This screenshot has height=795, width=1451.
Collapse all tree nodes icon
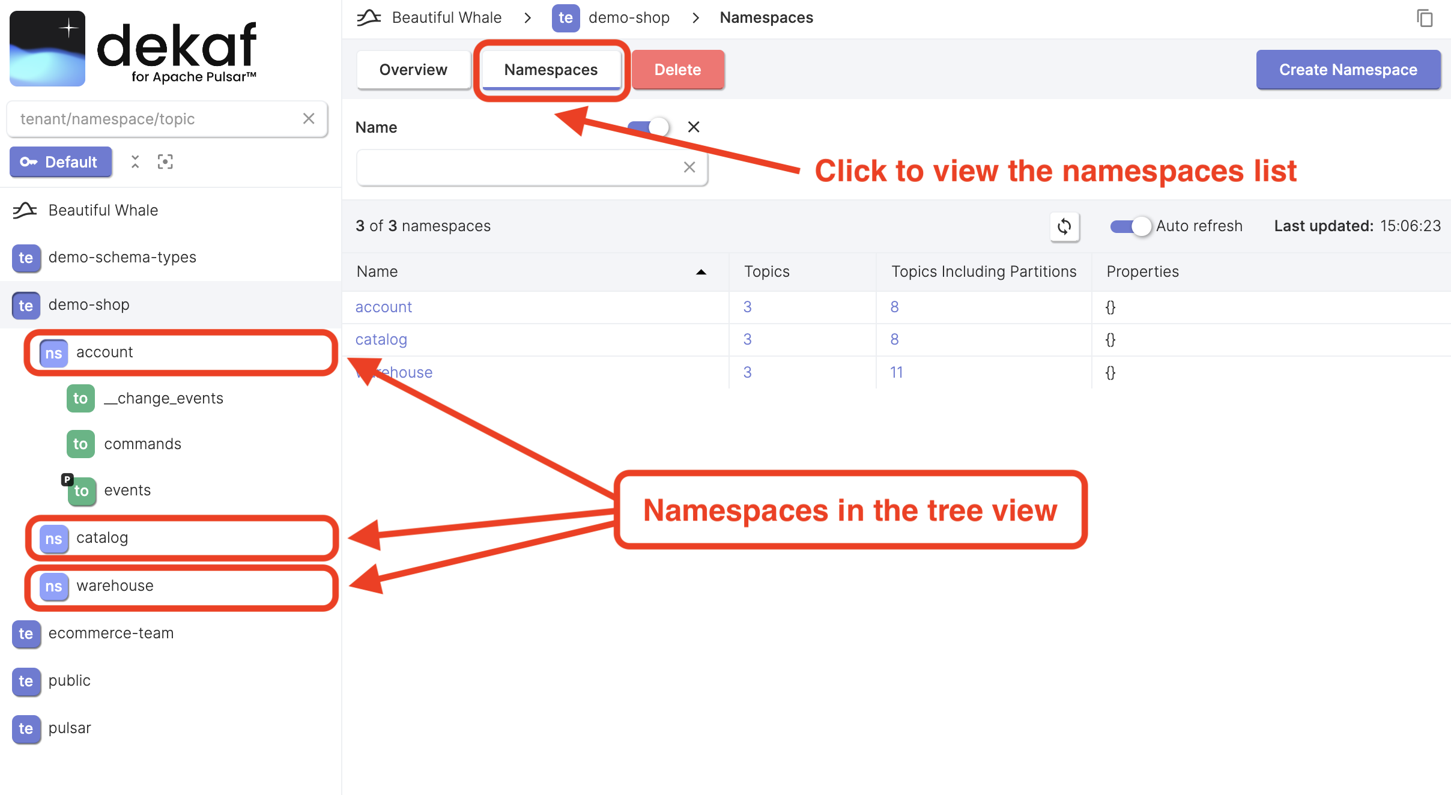coord(135,162)
